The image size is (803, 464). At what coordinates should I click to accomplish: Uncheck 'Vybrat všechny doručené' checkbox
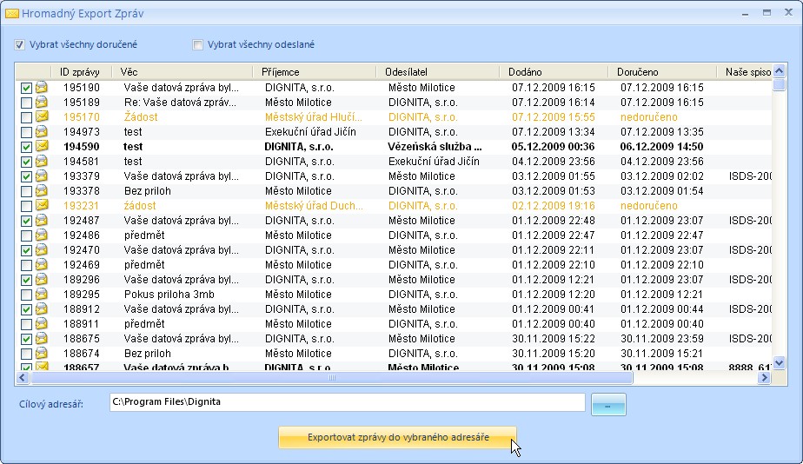tap(20, 44)
